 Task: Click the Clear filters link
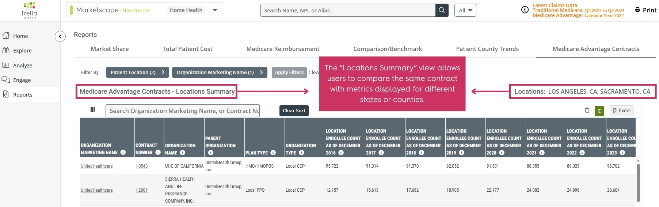(x=313, y=72)
